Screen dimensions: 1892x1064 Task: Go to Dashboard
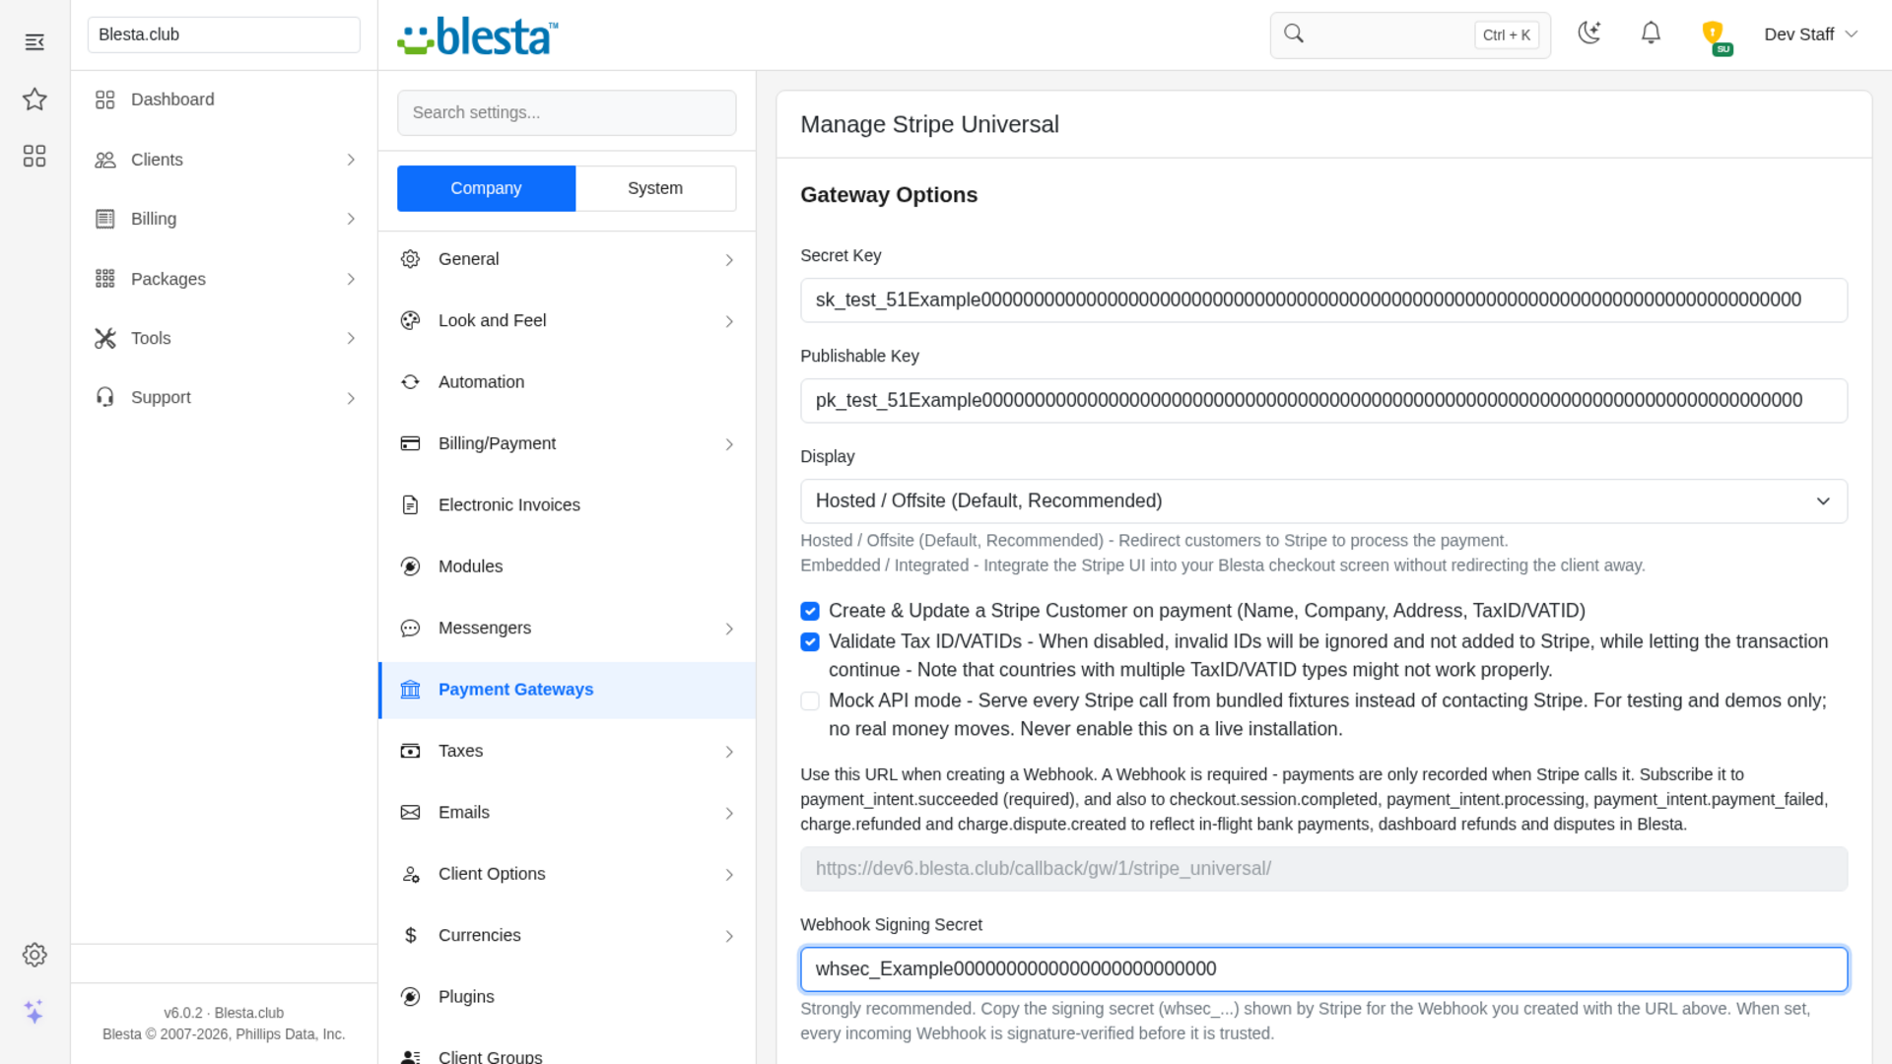point(224,100)
